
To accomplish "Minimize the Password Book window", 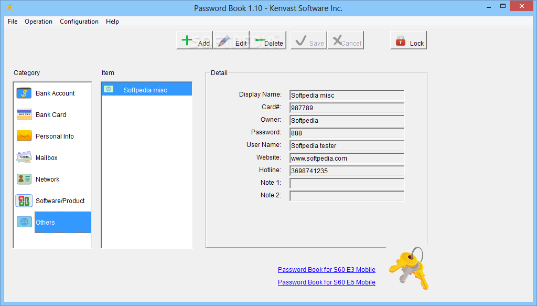I will click(x=489, y=6).
